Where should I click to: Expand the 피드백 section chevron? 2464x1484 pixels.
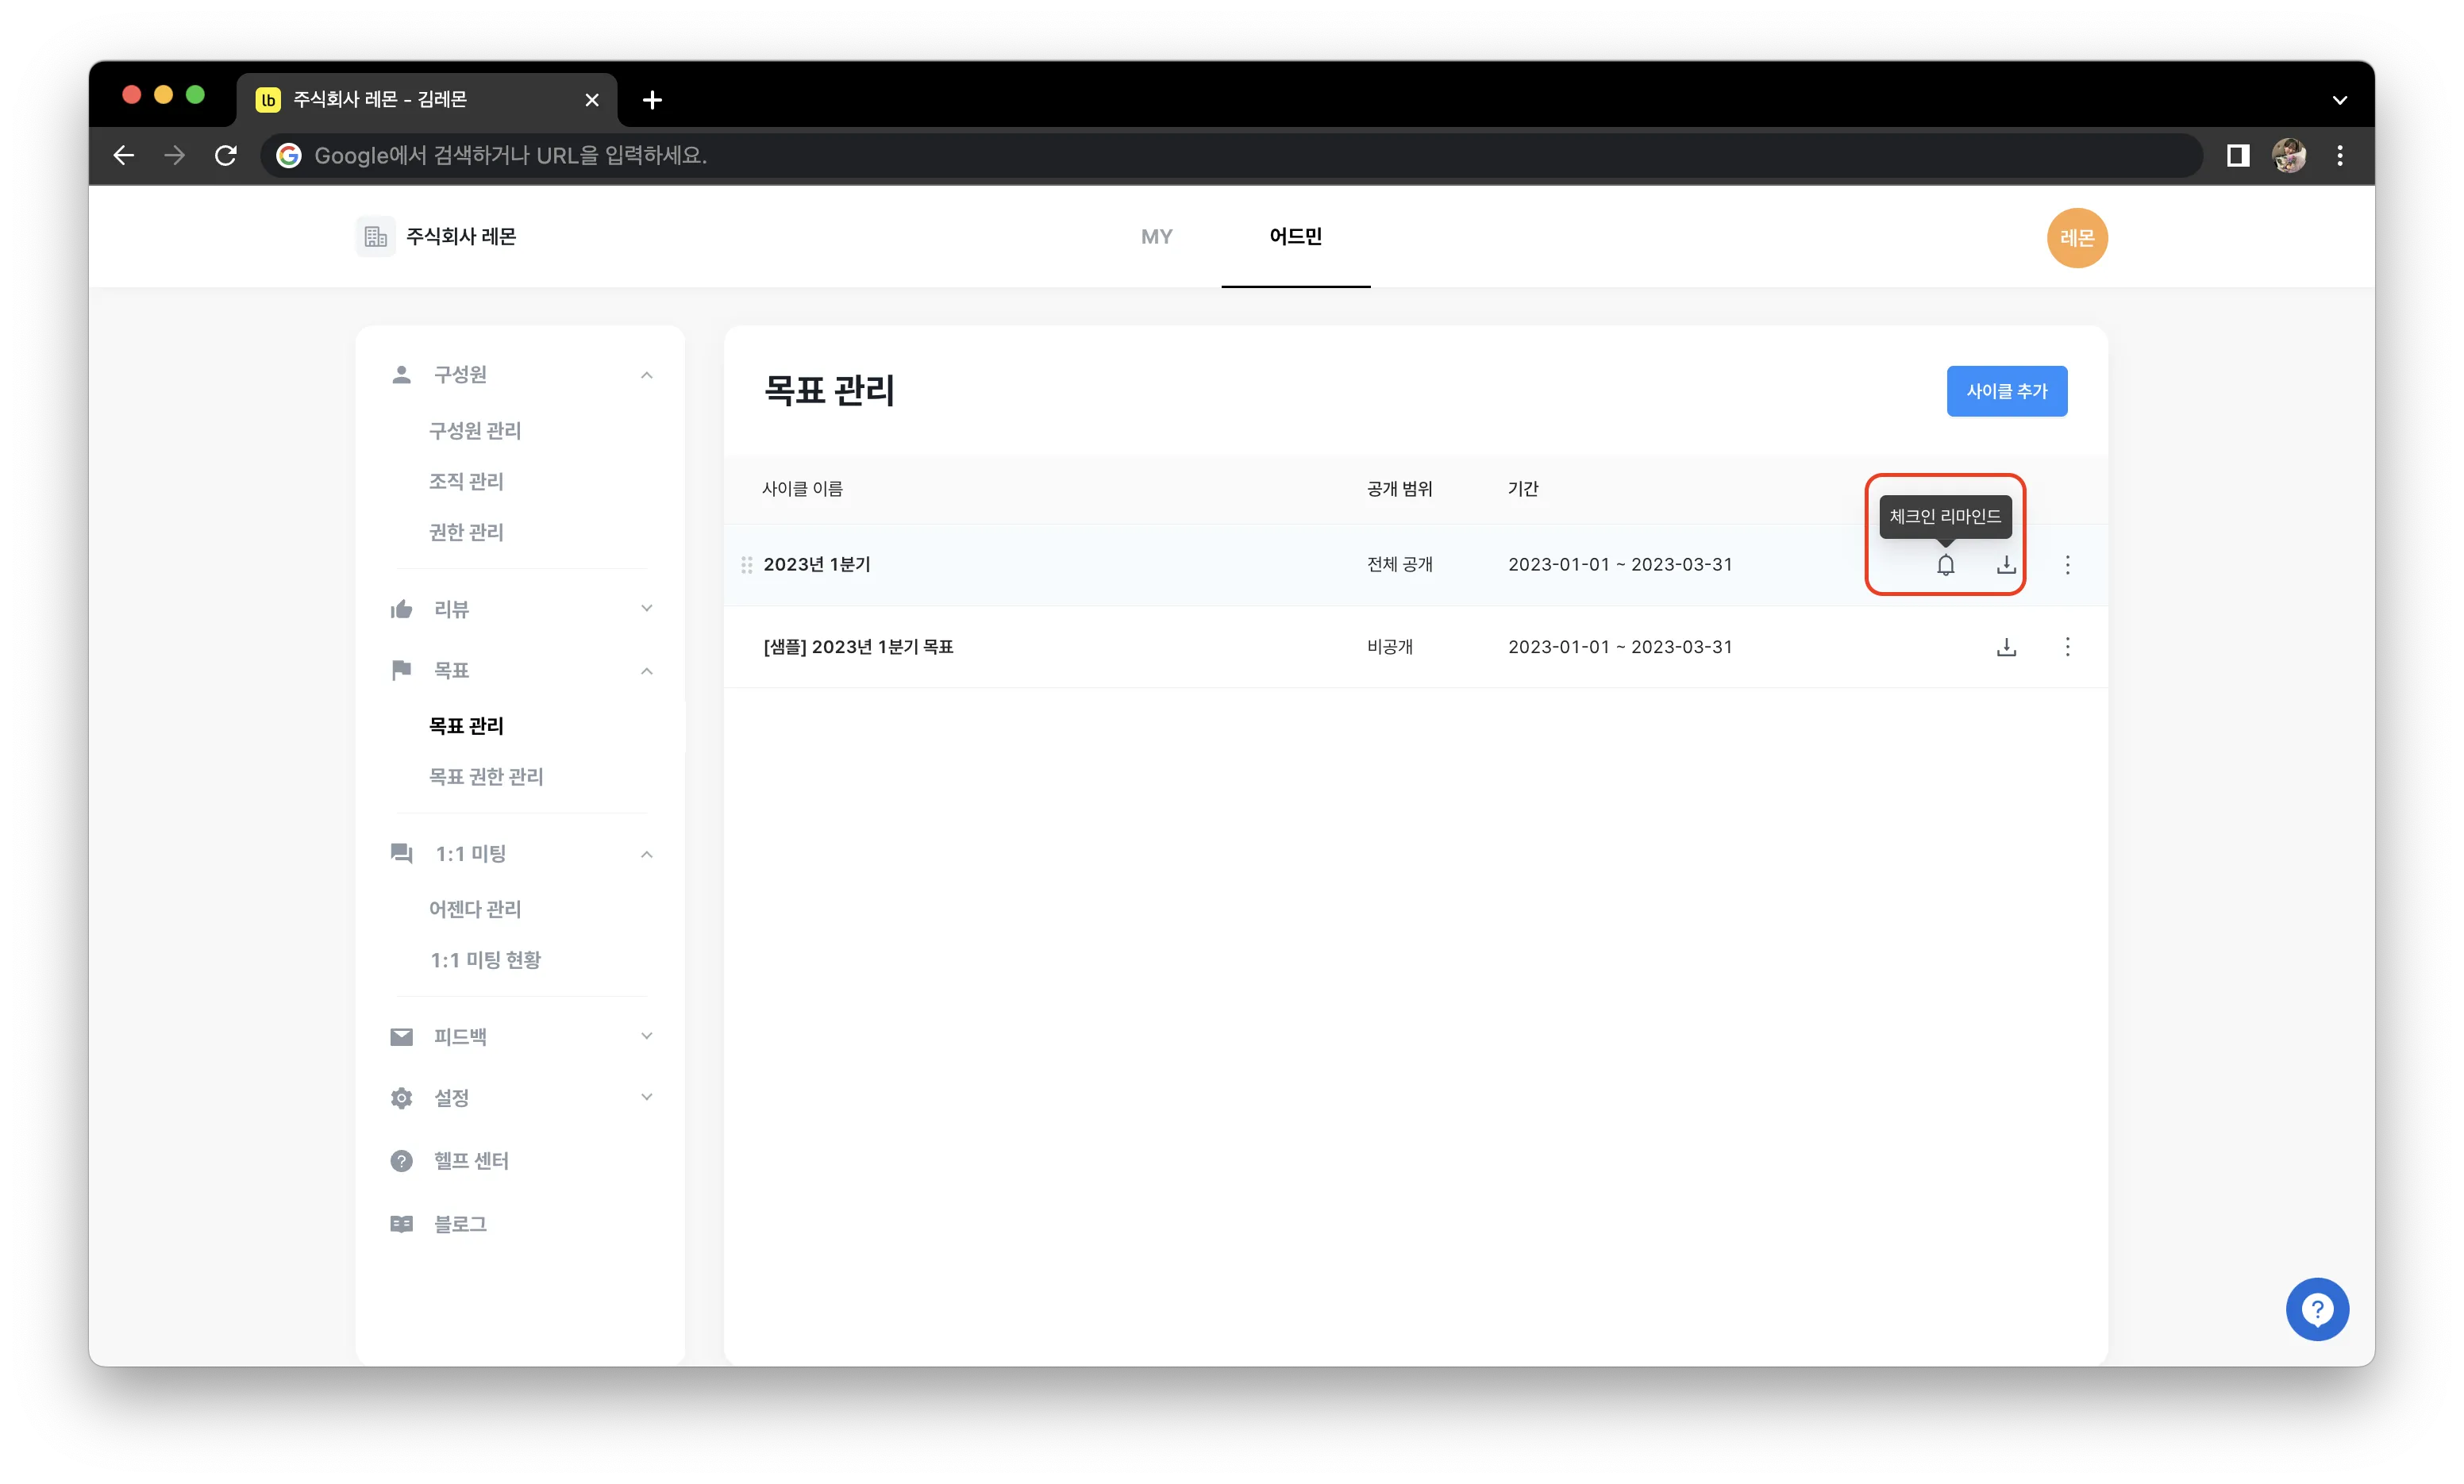click(646, 1035)
